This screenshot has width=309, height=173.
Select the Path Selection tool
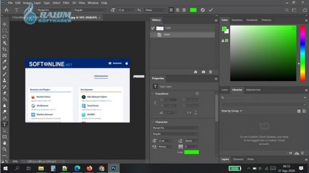click(5, 131)
